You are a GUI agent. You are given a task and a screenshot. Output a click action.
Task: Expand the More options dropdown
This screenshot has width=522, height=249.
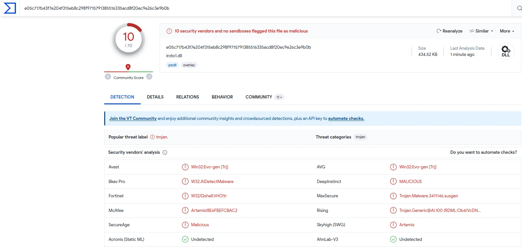pos(507,31)
